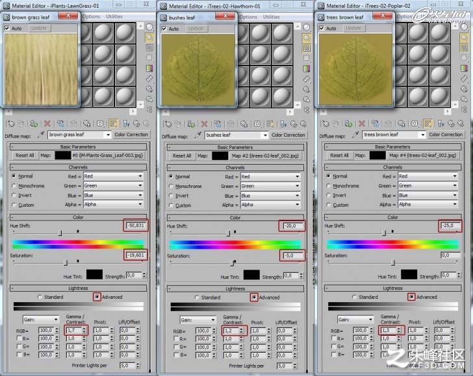Viewport: 473px width, 376px height.
Task: Select Standard lightness in LawnGrass editor
Action: (x=40, y=297)
